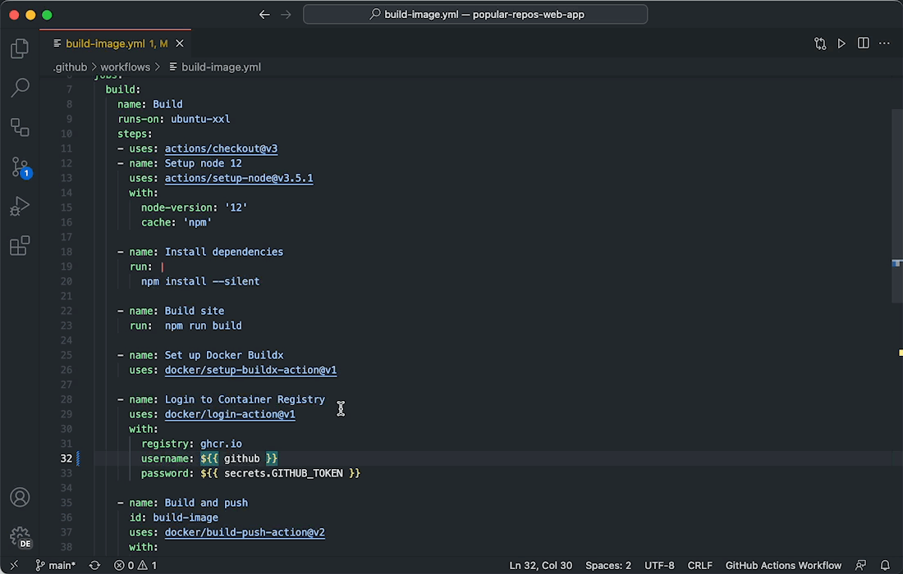Image resolution: width=903 pixels, height=574 pixels.
Task: Change language mode via GitHub Actions Workflow
Action: pyautogui.click(x=782, y=566)
